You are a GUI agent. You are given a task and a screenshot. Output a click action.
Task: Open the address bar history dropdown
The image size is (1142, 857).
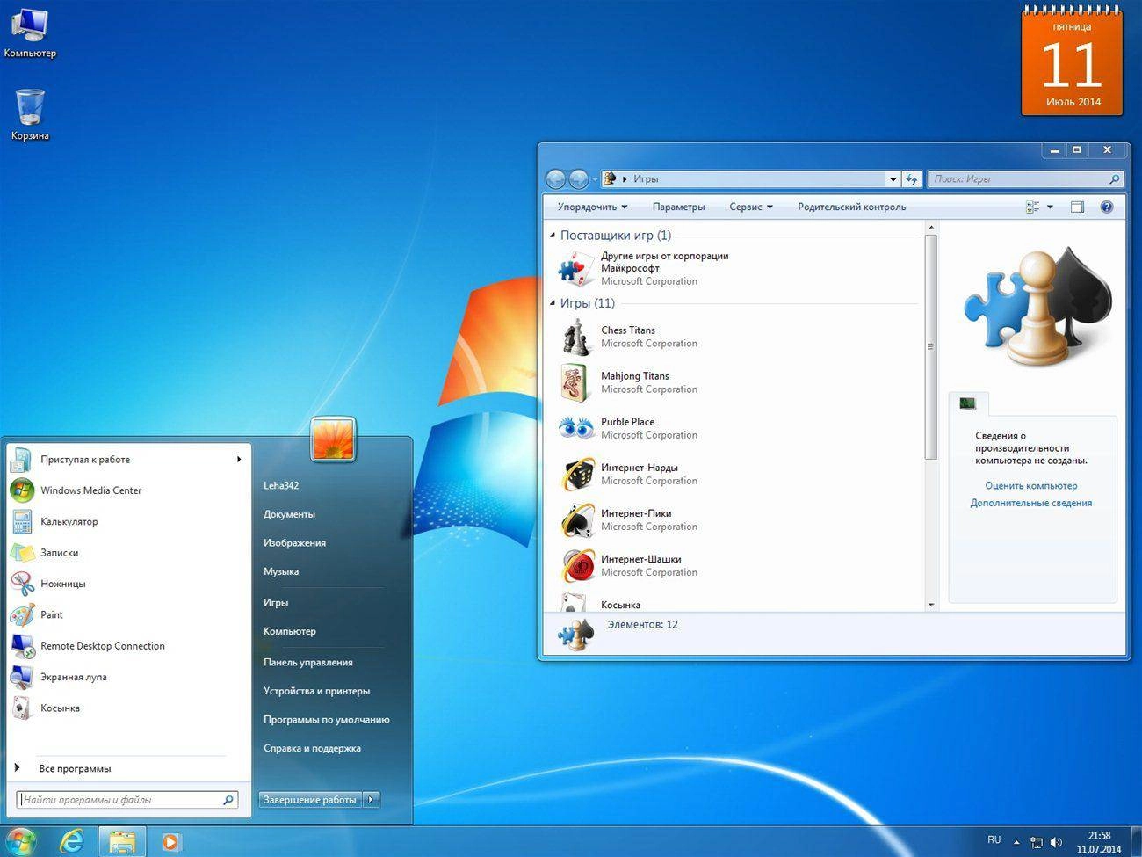[x=893, y=179]
